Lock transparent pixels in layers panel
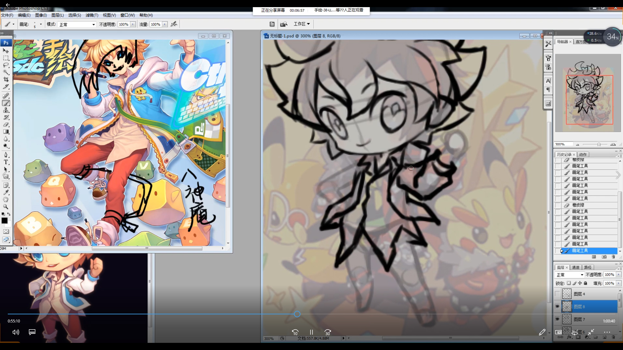Screen dimensions: 623x350 [x=568, y=283]
